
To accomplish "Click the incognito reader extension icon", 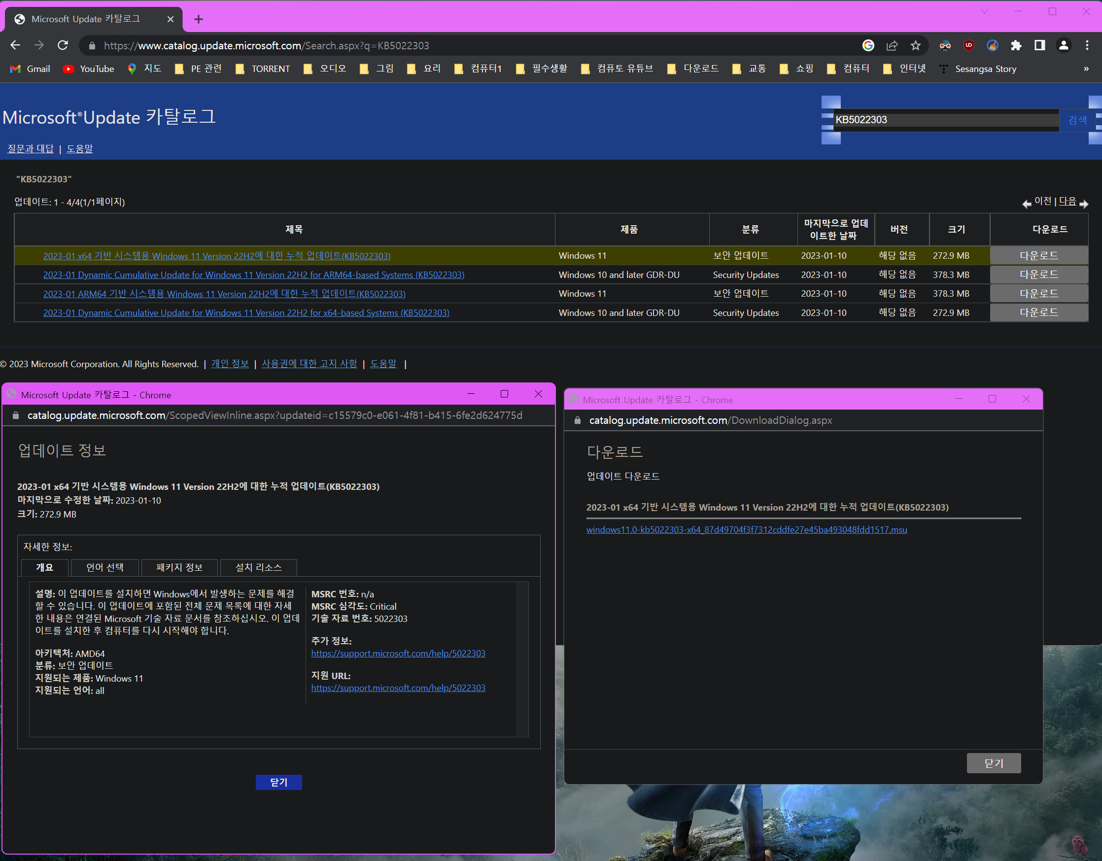I will [945, 45].
